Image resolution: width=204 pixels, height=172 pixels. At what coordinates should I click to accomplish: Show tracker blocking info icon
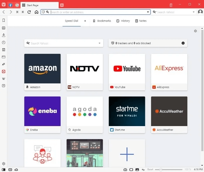click(183, 43)
